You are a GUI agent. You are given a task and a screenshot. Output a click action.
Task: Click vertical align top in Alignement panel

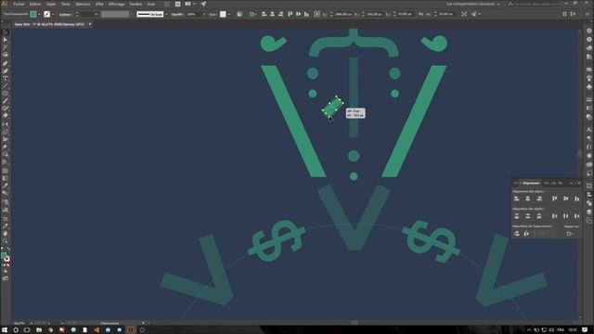click(x=555, y=199)
